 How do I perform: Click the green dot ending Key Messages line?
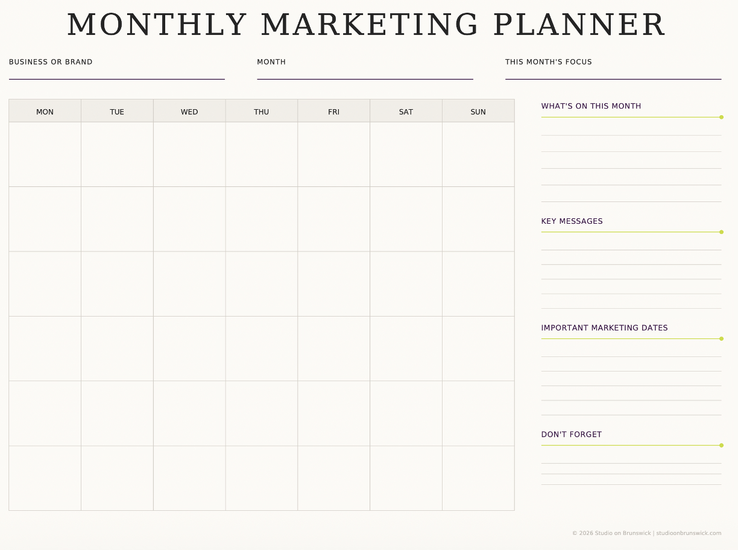(x=721, y=232)
